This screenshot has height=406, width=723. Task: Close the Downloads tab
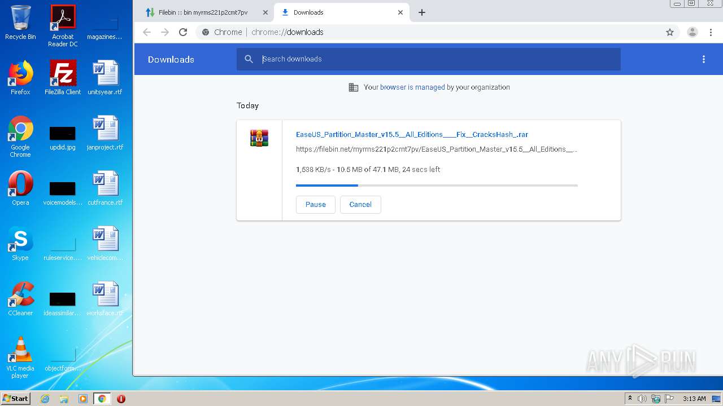coord(400,12)
